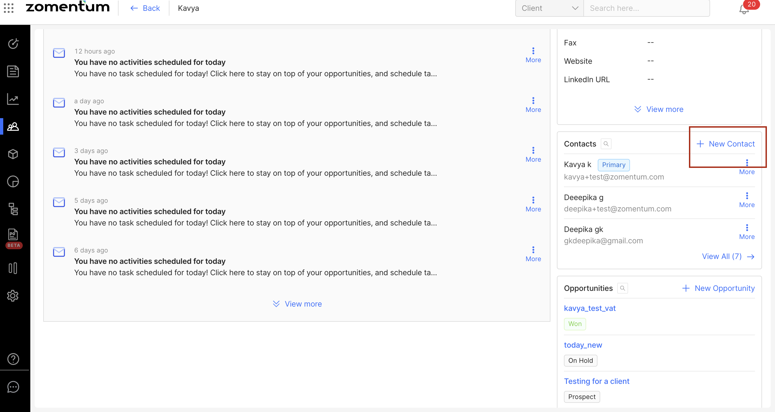The width and height of the screenshot is (775, 412).
Task: Select the clients icon in sidebar
Action: 13,127
